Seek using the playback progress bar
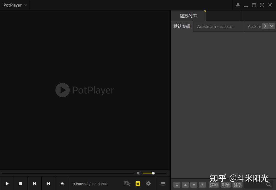The image size is (276, 190). pos(67,173)
